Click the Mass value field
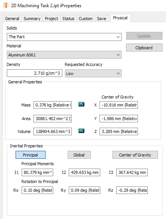Screen dimensions: 166x219 (52, 105)
